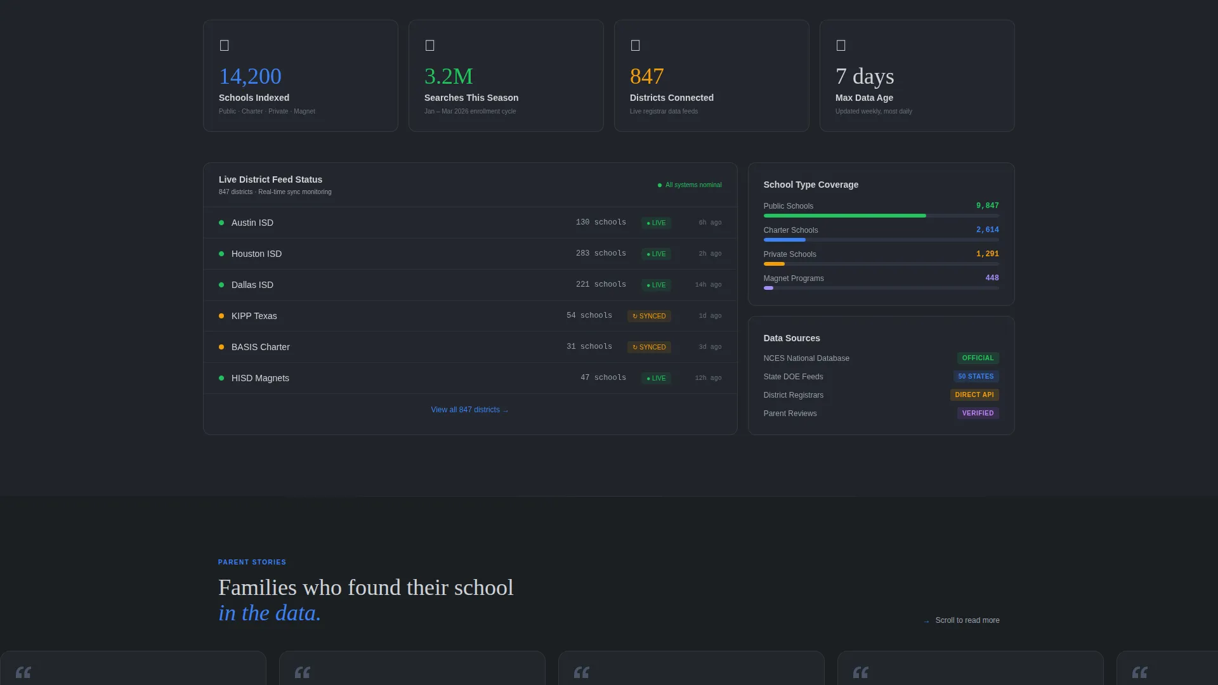Viewport: 1218px width, 685px height.
Task: Click the LIVE badge on Dallas ISD row
Action: pyautogui.click(x=656, y=285)
